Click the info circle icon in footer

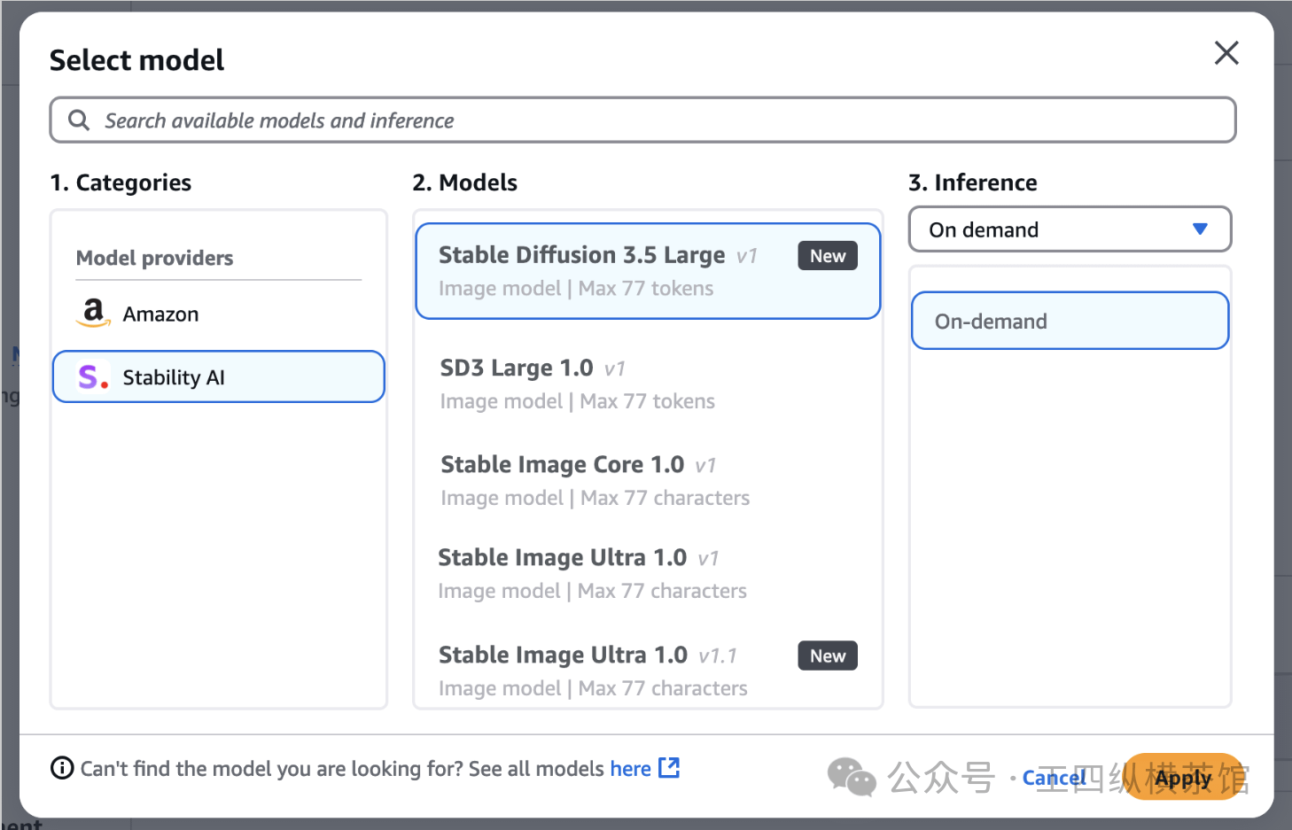pyautogui.click(x=62, y=768)
